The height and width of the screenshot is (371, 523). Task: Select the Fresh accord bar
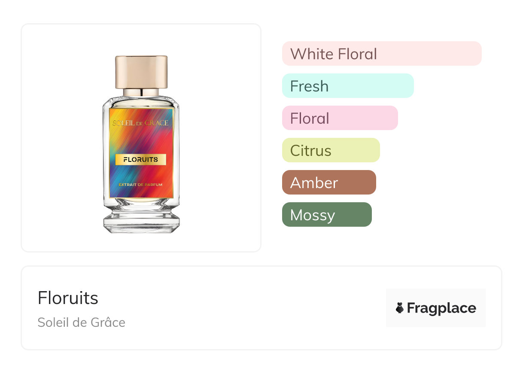347,86
